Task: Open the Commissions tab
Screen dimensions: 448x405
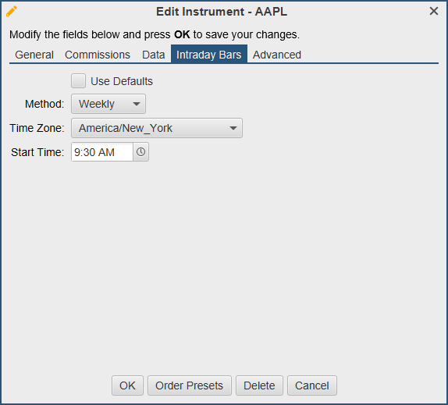Action: coord(98,55)
